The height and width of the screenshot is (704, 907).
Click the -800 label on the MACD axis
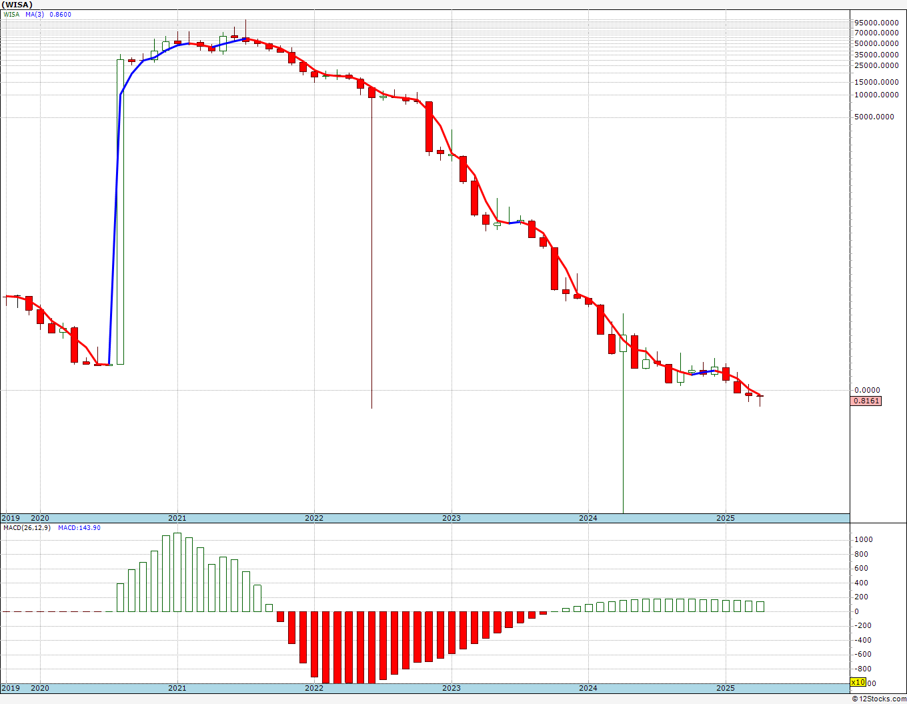point(863,669)
